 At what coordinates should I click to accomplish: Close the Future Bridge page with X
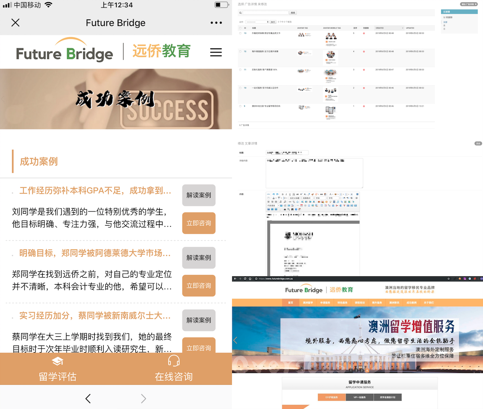[15, 23]
